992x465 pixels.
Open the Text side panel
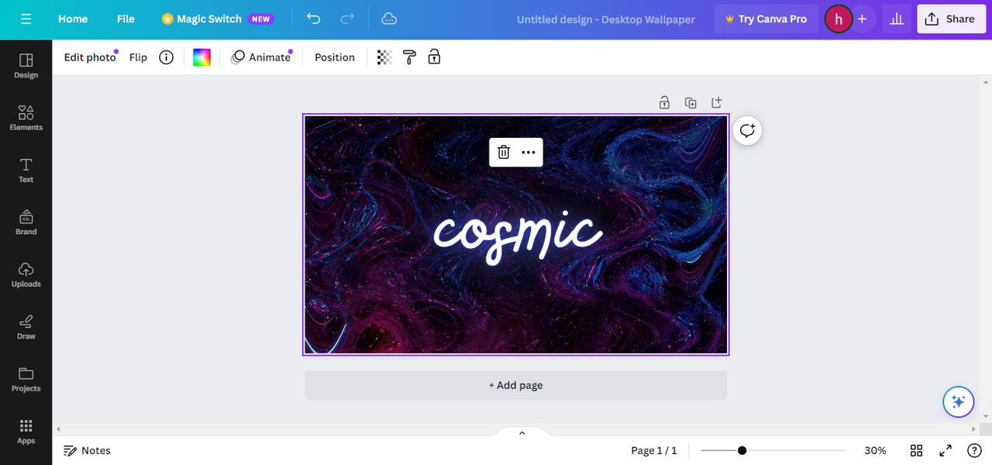[x=26, y=170]
